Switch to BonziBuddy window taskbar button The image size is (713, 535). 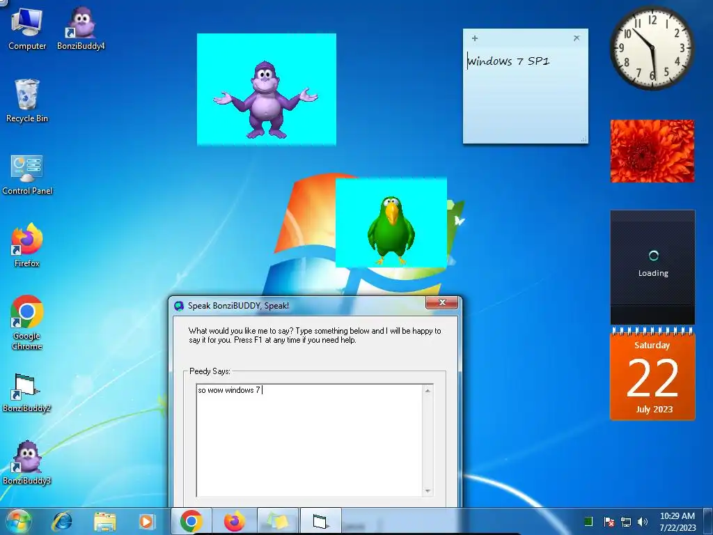pyautogui.click(x=320, y=521)
